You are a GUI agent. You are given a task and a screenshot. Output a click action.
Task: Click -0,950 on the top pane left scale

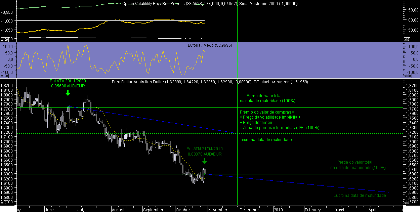click(7, 12)
